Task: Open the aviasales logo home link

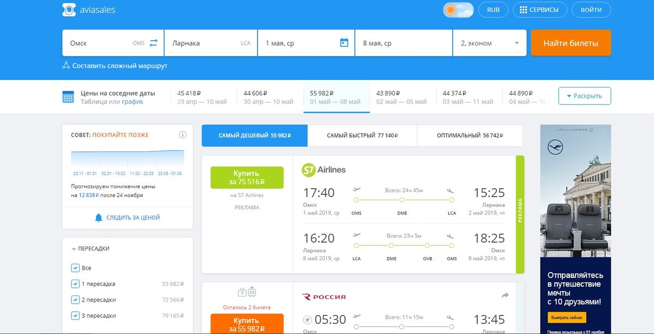Action: coord(89,10)
